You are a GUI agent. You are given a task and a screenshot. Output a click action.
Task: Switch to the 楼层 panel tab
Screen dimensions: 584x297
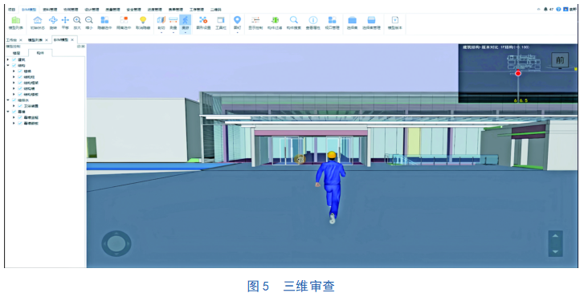(x=17, y=53)
